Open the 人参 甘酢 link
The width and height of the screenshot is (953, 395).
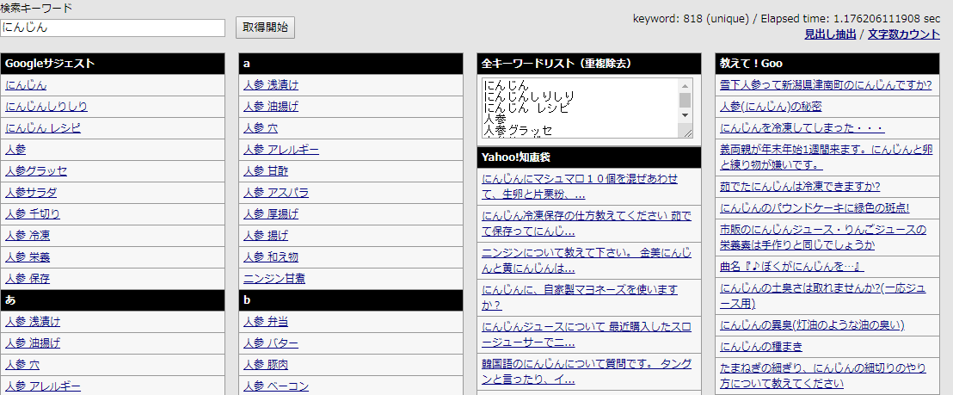click(266, 170)
